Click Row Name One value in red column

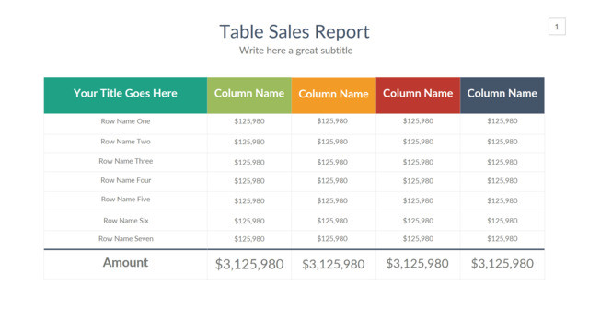(418, 121)
